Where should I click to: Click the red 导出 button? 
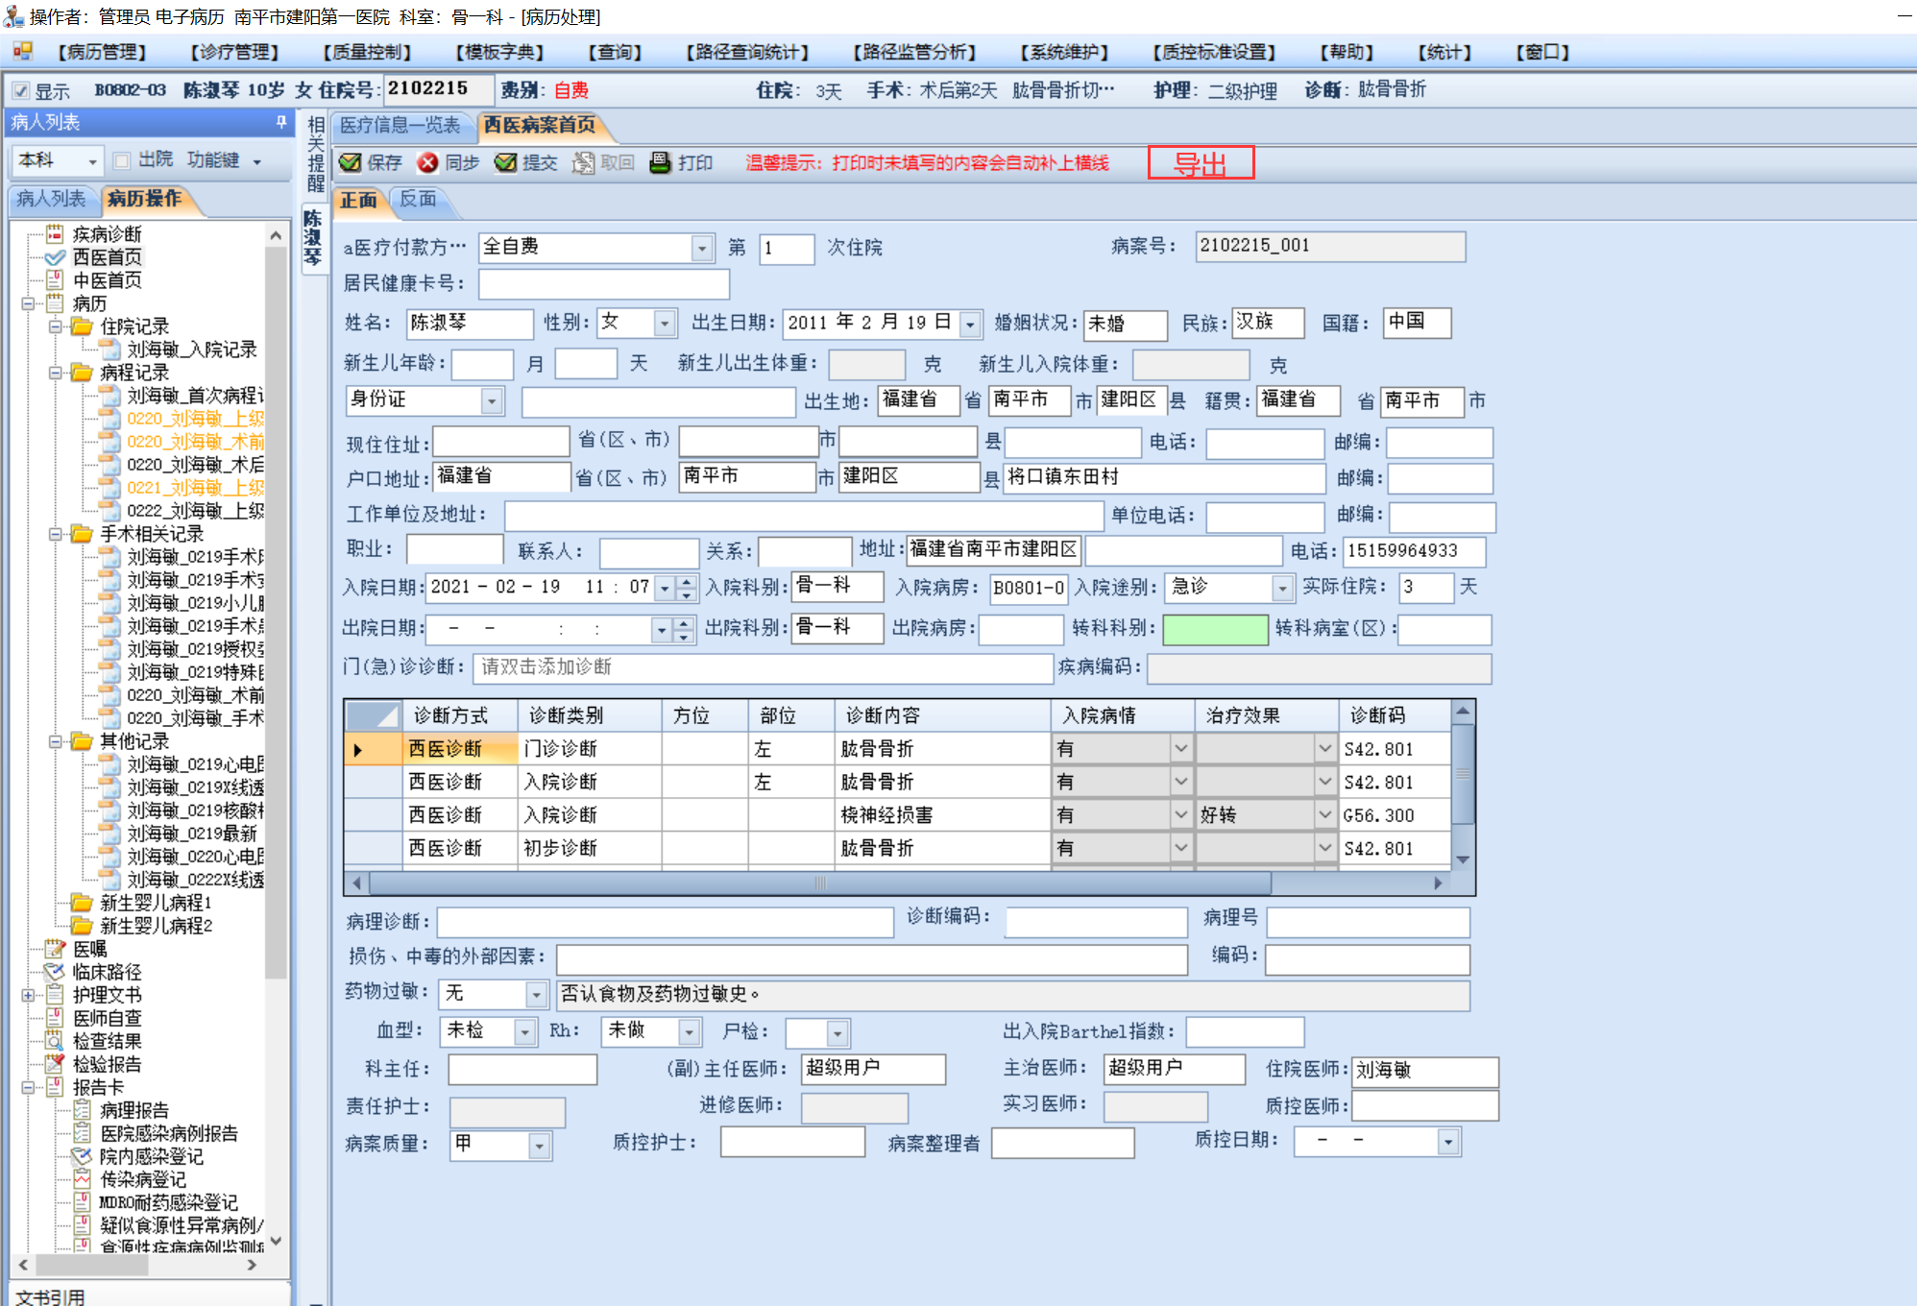click(1201, 163)
